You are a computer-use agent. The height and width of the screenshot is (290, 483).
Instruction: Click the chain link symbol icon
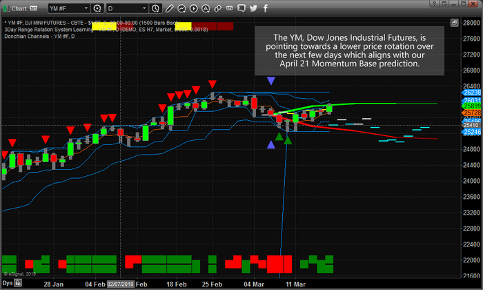pyautogui.click(x=217, y=8)
